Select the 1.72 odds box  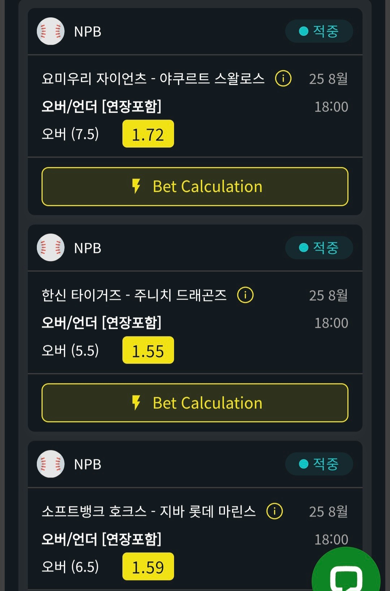point(148,134)
